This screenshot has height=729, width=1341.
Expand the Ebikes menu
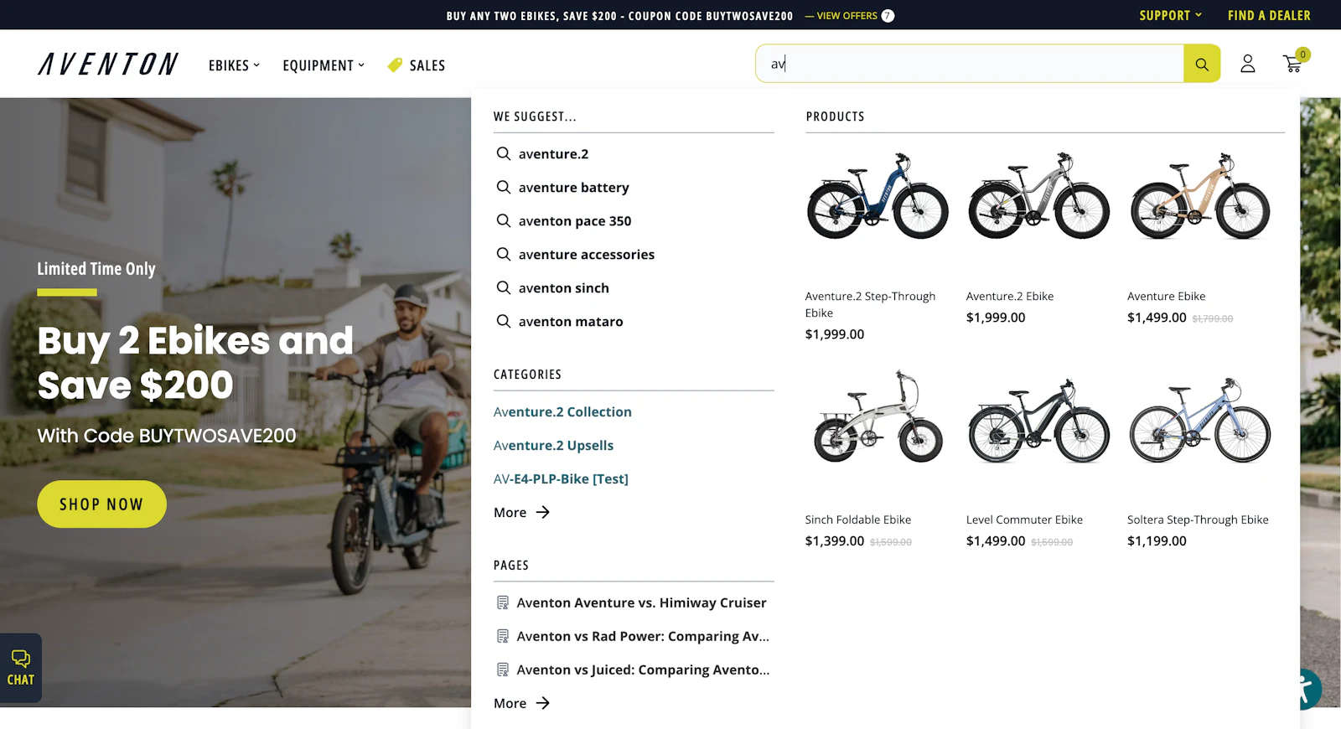(x=234, y=65)
